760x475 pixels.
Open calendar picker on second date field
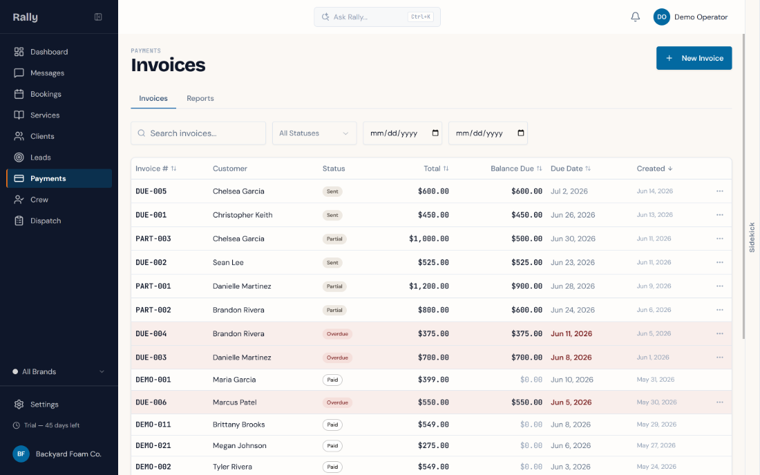(x=520, y=133)
